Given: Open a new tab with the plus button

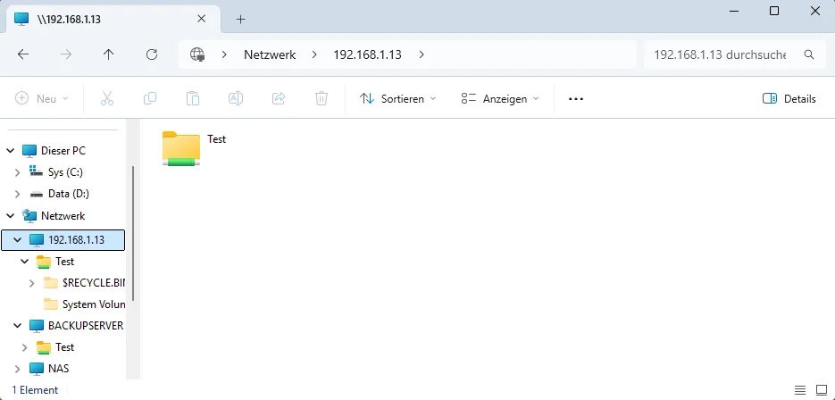Looking at the screenshot, I should pyautogui.click(x=241, y=19).
